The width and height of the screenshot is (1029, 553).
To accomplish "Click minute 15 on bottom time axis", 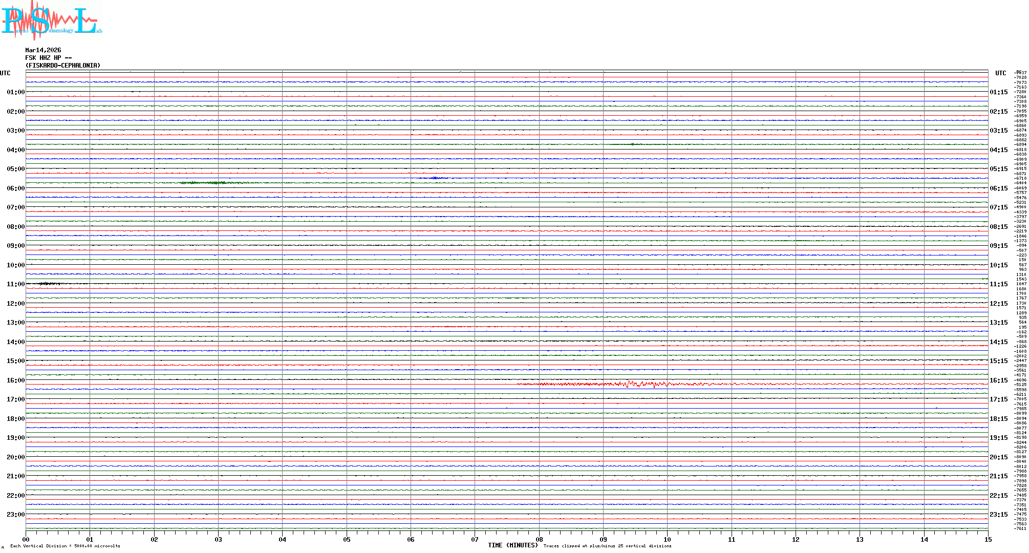I will 988,539.
